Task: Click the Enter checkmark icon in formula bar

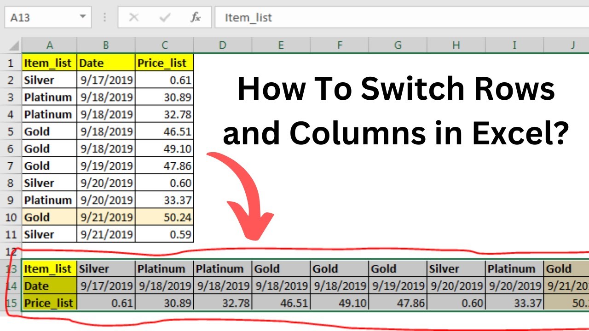Action: (165, 18)
